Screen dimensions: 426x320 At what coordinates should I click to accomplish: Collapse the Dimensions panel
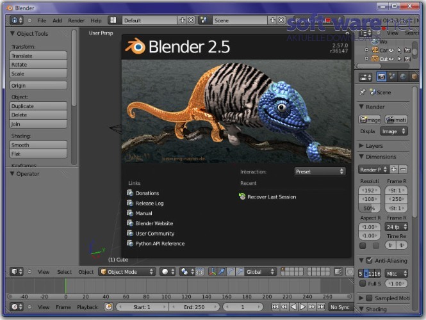click(x=361, y=157)
